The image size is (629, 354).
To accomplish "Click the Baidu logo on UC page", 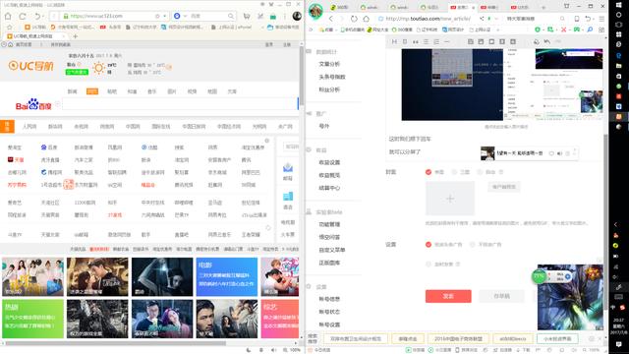I will click(x=33, y=104).
